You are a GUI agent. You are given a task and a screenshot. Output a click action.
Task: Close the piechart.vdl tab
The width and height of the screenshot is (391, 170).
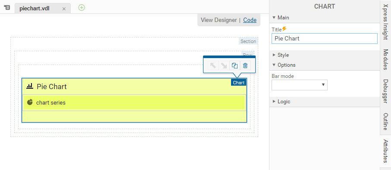64,9
